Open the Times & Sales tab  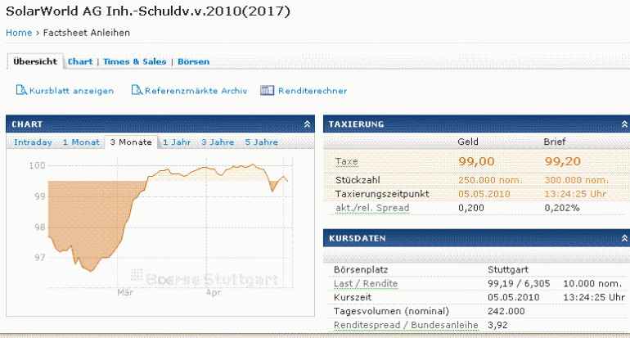135,61
